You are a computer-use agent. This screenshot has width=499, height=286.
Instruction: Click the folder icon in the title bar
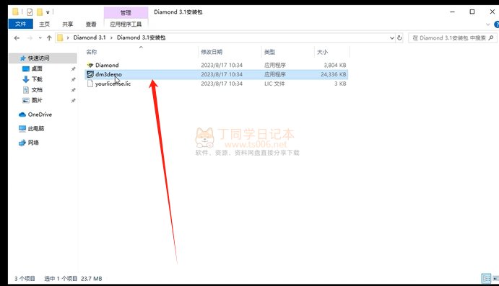point(15,12)
